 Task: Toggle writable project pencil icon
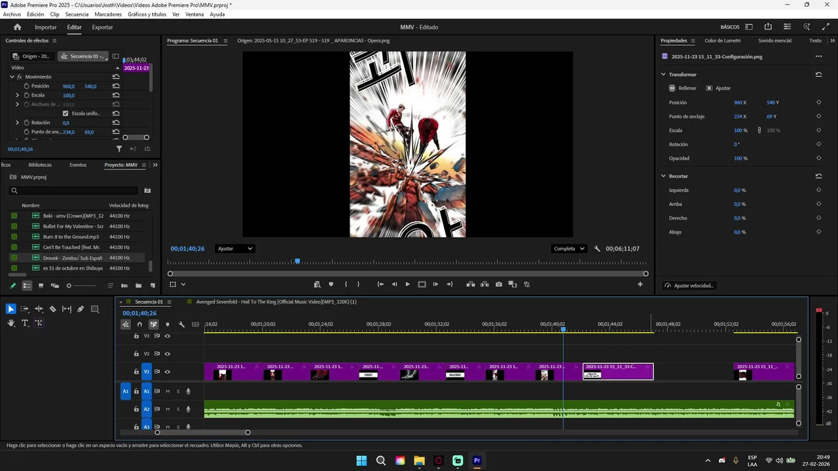tap(12, 286)
